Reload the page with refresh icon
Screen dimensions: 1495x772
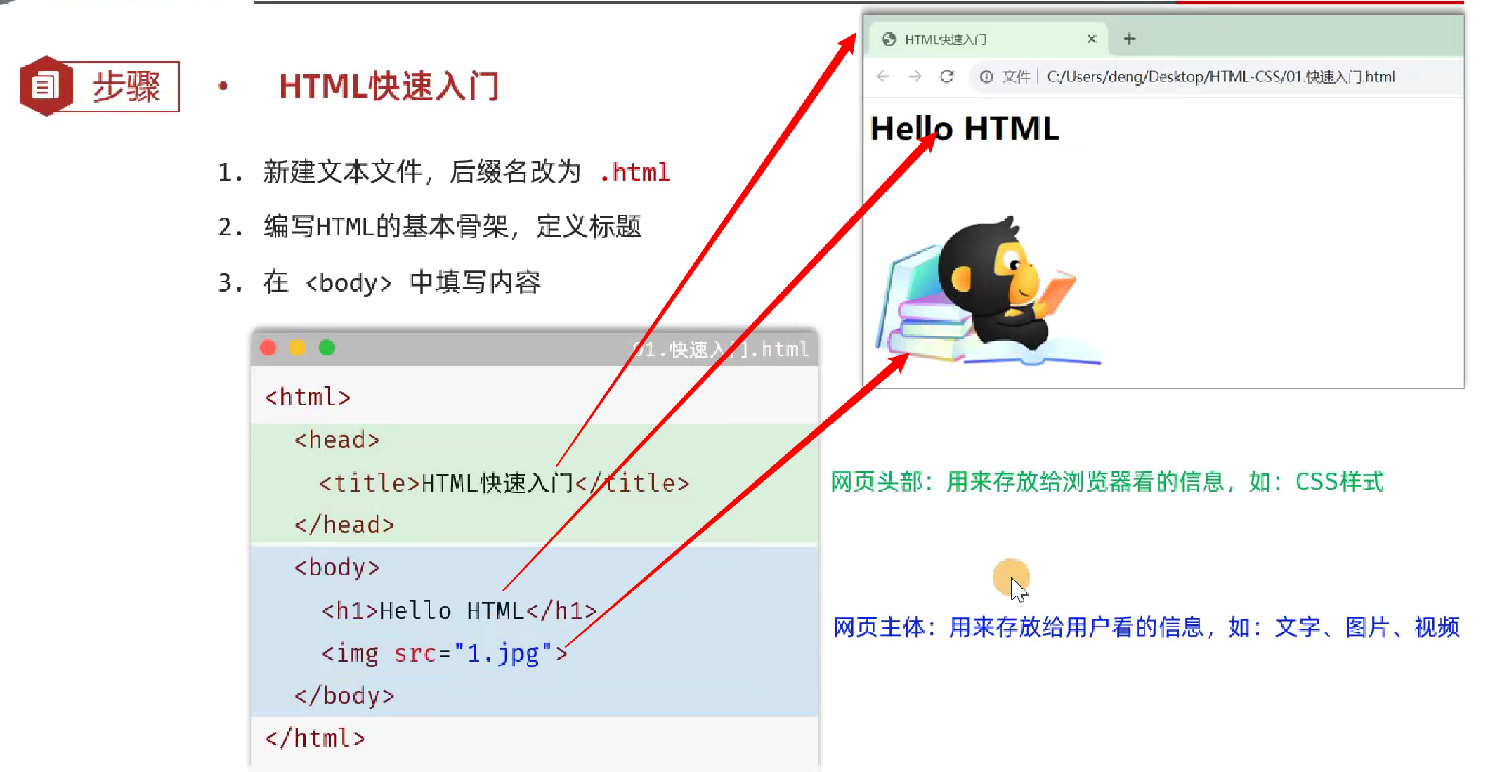tap(947, 77)
